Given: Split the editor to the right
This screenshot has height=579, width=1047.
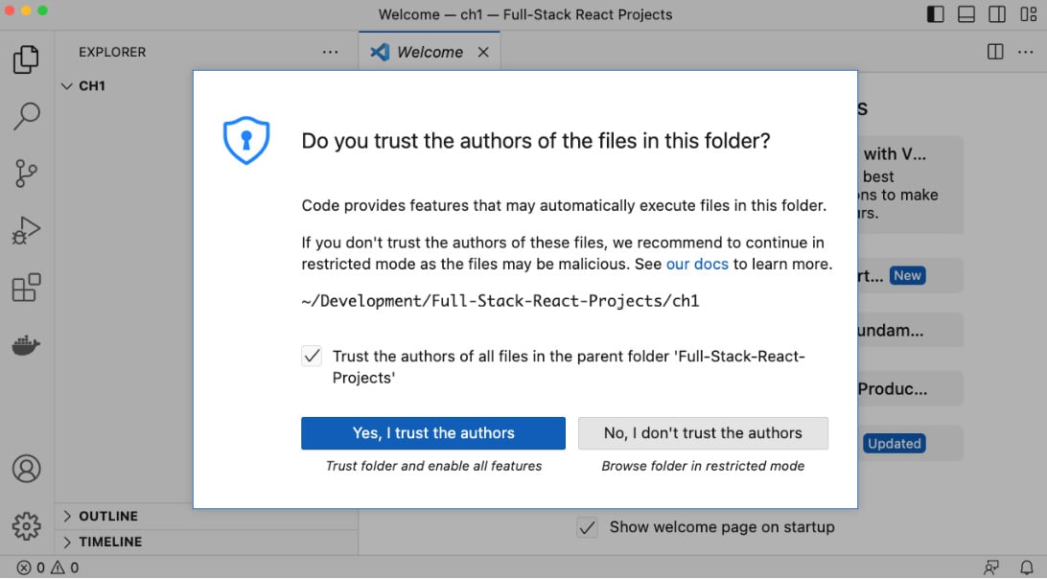Looking at the screenshot, I should click(995, 52).
